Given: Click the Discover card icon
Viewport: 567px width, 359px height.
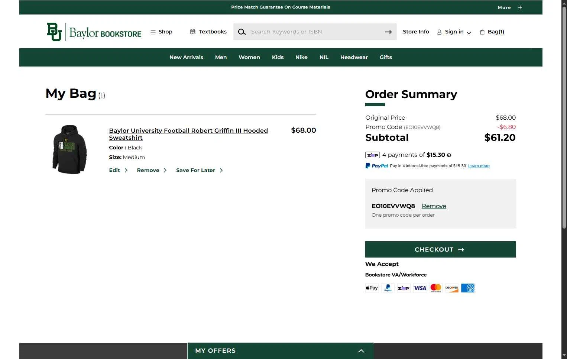Looking at the screenshot, I should coord(452,288).
